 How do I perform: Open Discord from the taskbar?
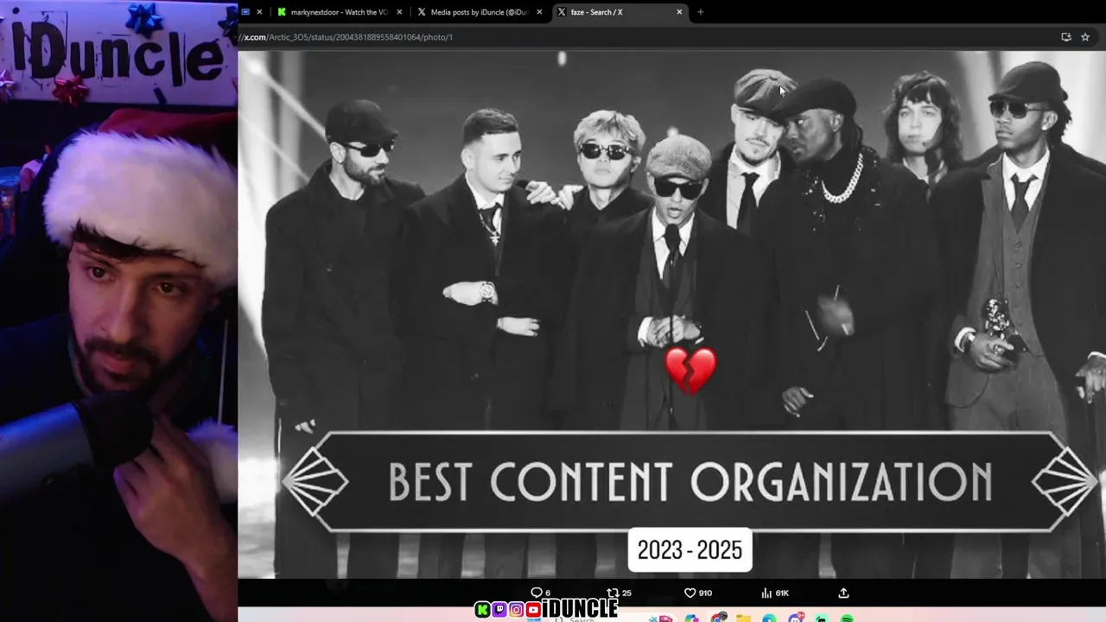(x=796, y=617)
